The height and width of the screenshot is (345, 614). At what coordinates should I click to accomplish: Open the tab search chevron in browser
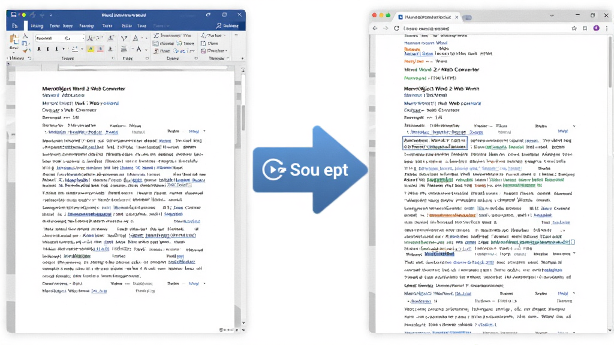point(552,16)
